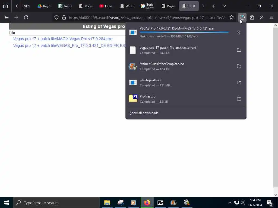278x208 pixels.
Task: Open the Movie Maker taskbar icon
Action: click(173, 203)
